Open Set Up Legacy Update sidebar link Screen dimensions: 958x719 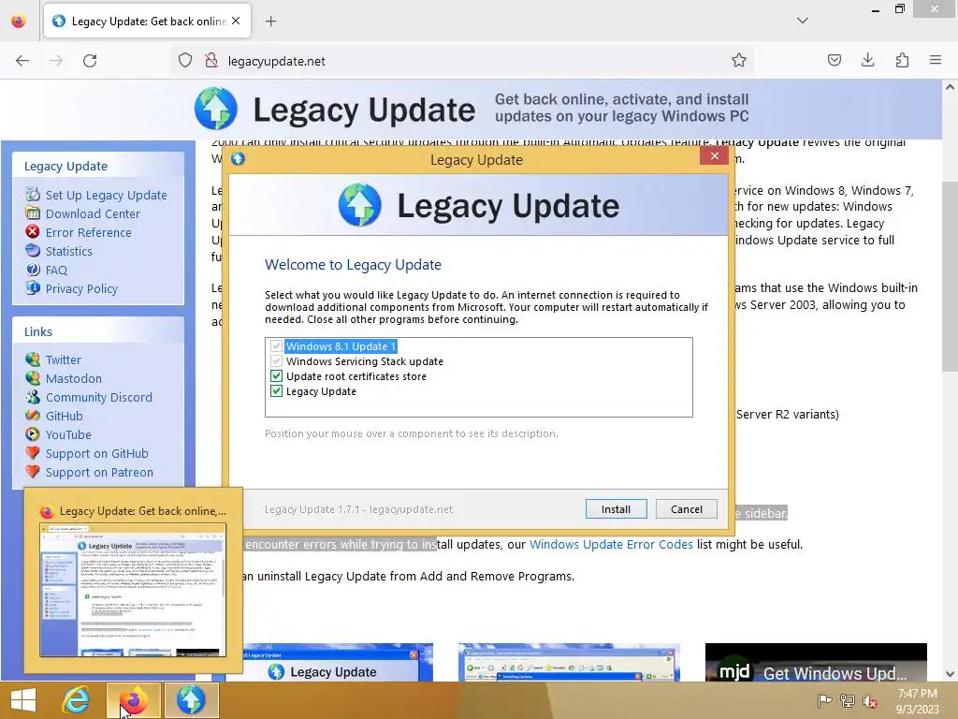click(x=107, y=195)
